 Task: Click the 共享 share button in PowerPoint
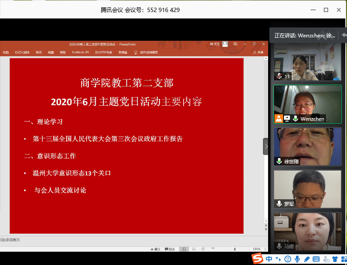point(258,52)
